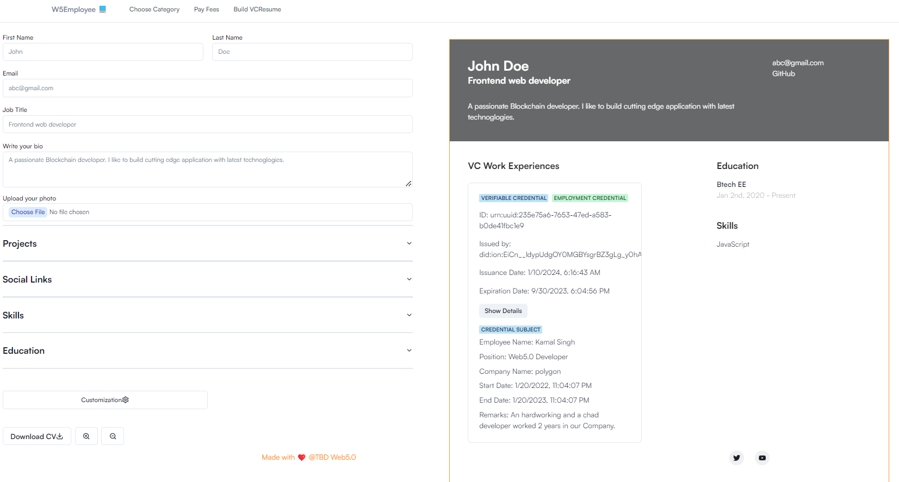This screenshot has height=482, width=899.
Task: Click the W5Employee laptop logo icon
Action: pyautogui.click(x=103, y=9)
